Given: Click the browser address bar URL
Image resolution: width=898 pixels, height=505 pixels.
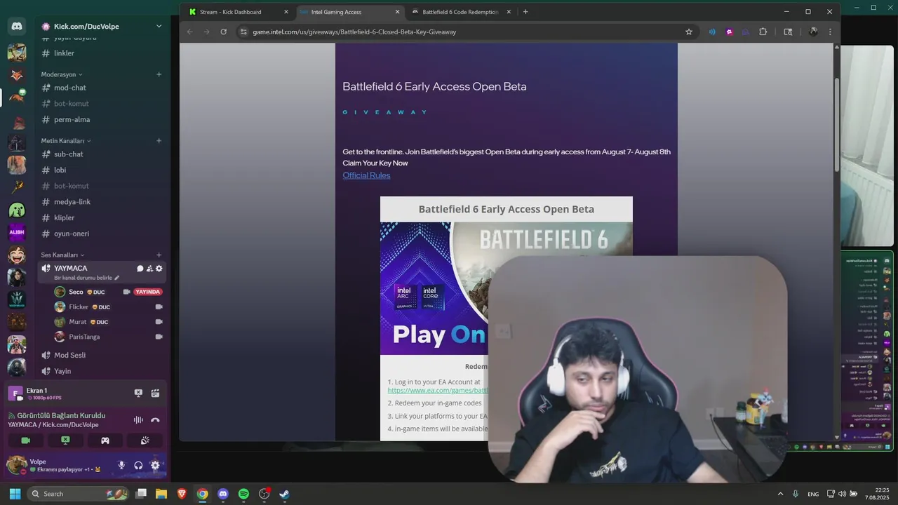Looking at the screenshot, I should [354, 32].
